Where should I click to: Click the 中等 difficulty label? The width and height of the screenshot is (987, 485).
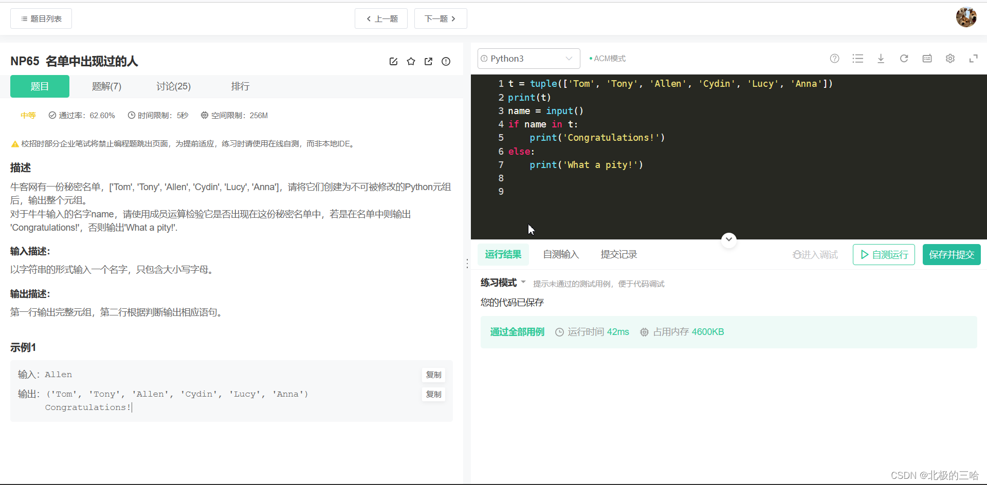(28, 116)
